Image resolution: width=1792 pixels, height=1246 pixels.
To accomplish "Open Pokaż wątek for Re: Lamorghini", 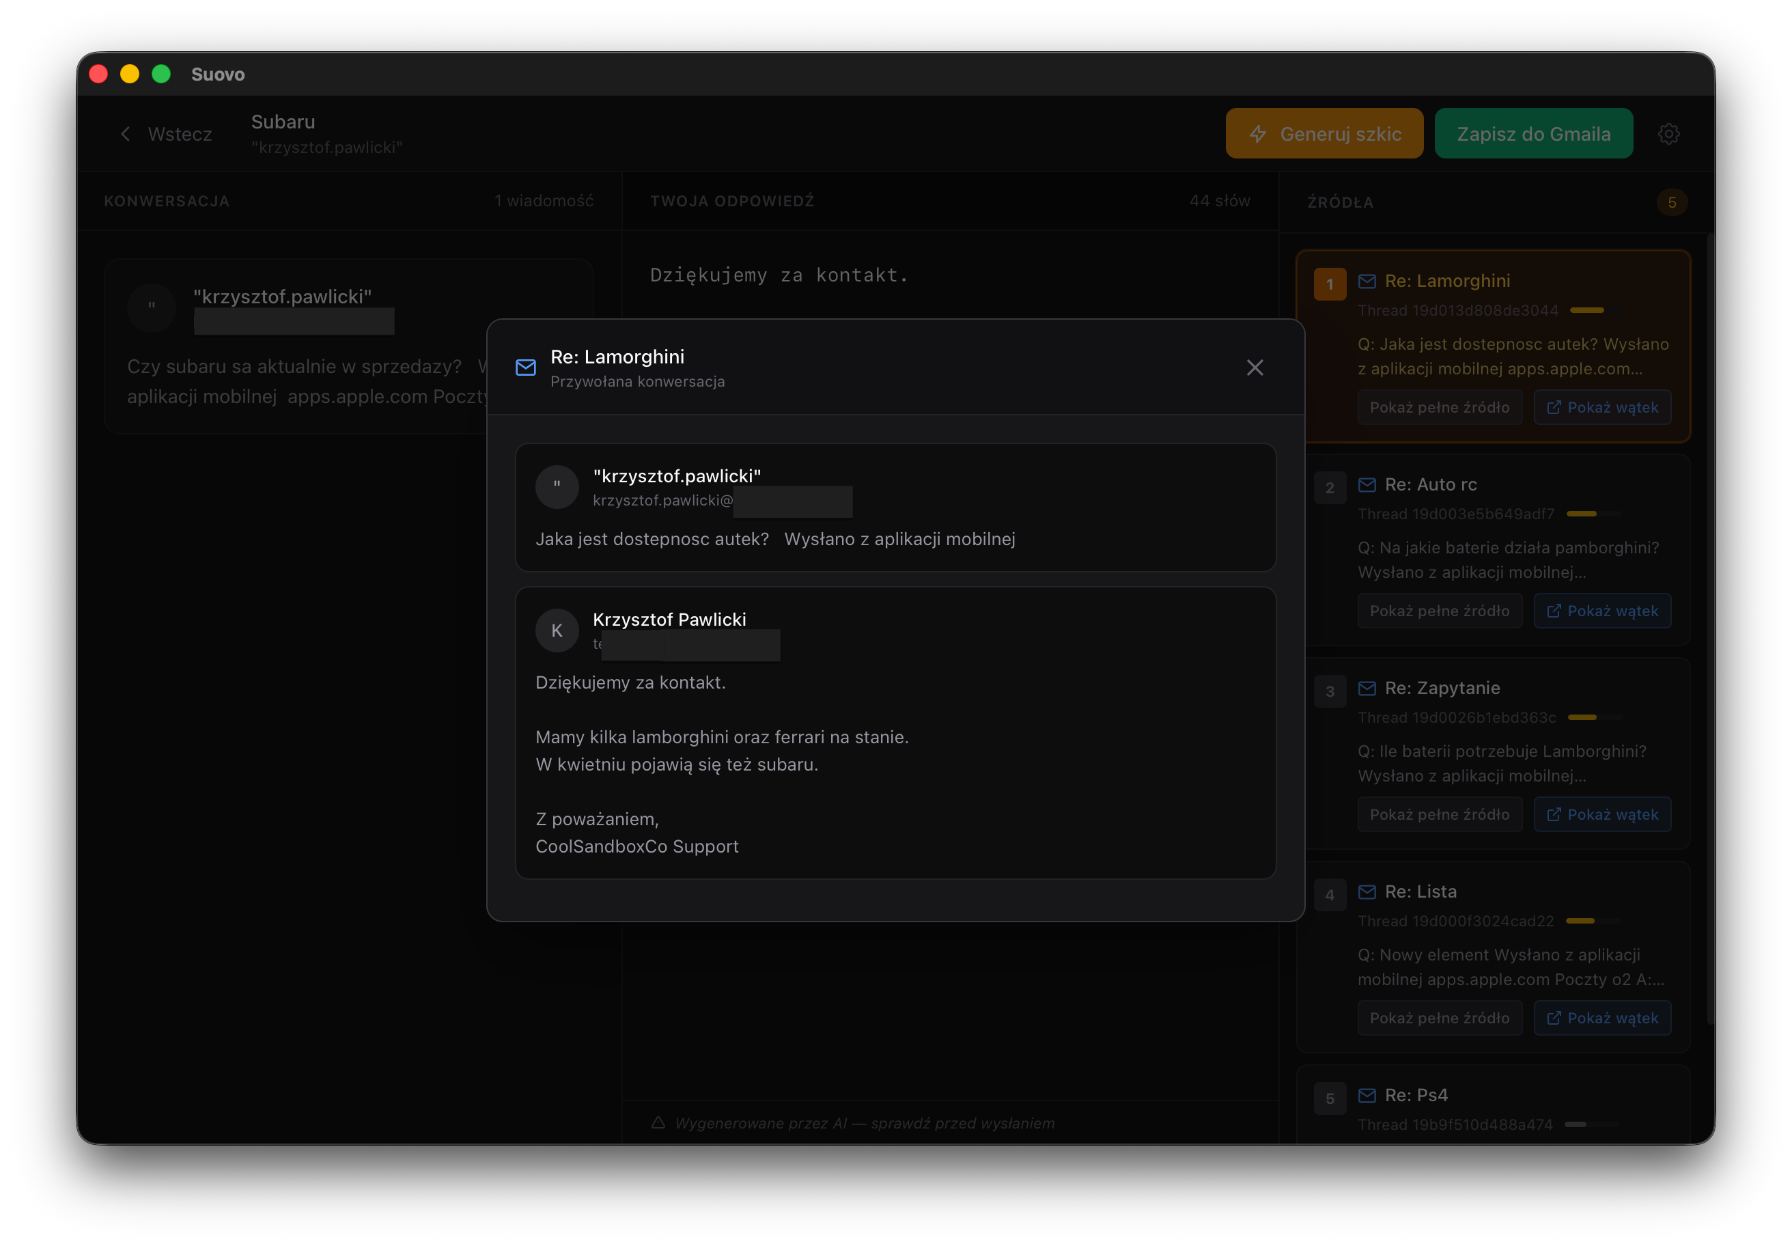I will [x=1601, y=408].
